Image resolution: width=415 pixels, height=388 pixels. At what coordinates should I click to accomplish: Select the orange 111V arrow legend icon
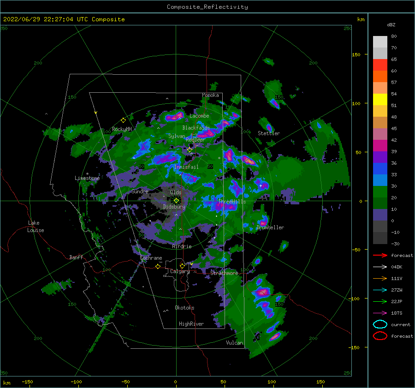click(380, 278)
